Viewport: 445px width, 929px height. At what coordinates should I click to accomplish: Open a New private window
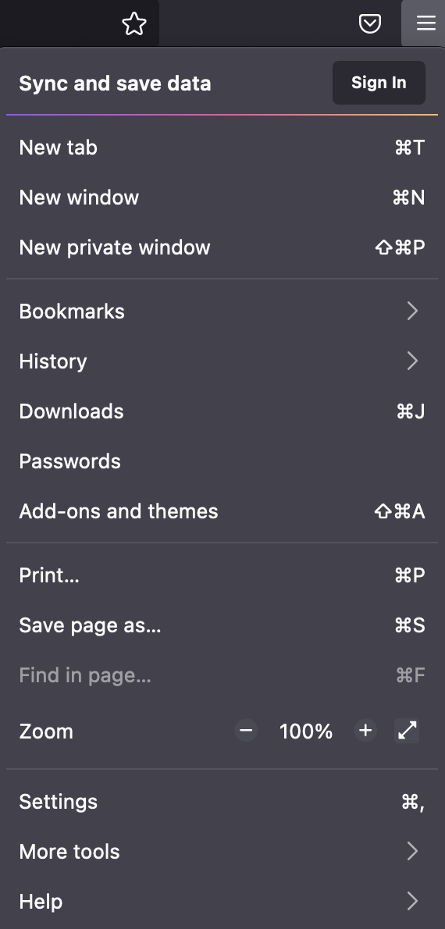tap(222, 247)
